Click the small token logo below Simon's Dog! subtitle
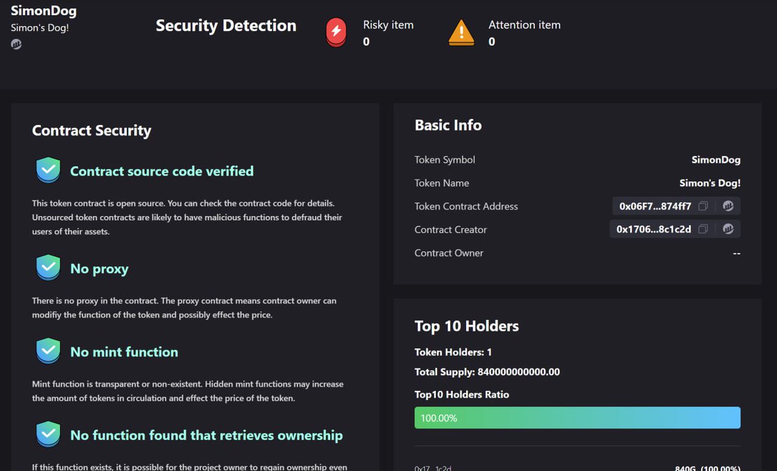Screen dimensions: 777x471 point(16,45)
